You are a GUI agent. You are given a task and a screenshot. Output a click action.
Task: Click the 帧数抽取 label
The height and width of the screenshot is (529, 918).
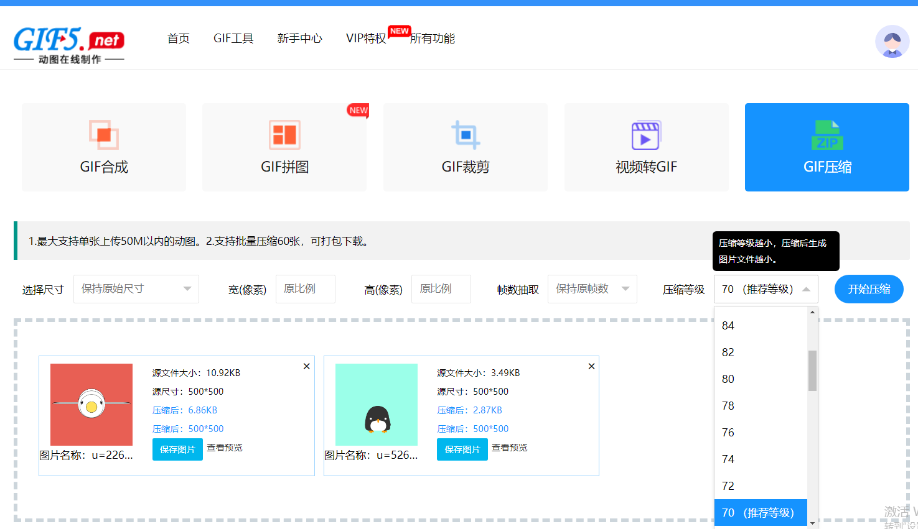[x=518, y=290]
